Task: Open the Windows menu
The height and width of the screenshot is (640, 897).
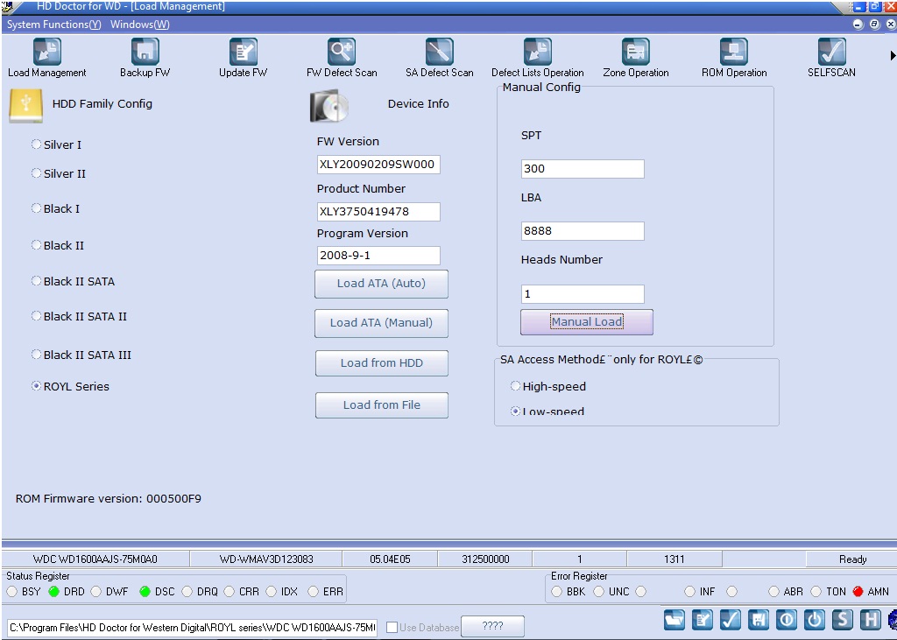Action: [140, 25]
